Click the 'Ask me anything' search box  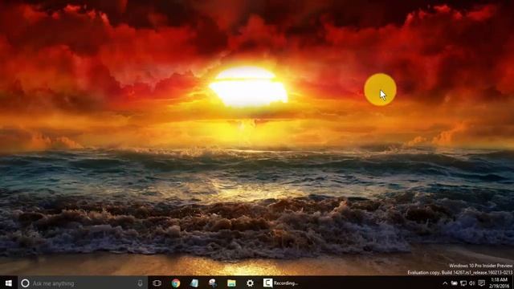tap(82, 283)
